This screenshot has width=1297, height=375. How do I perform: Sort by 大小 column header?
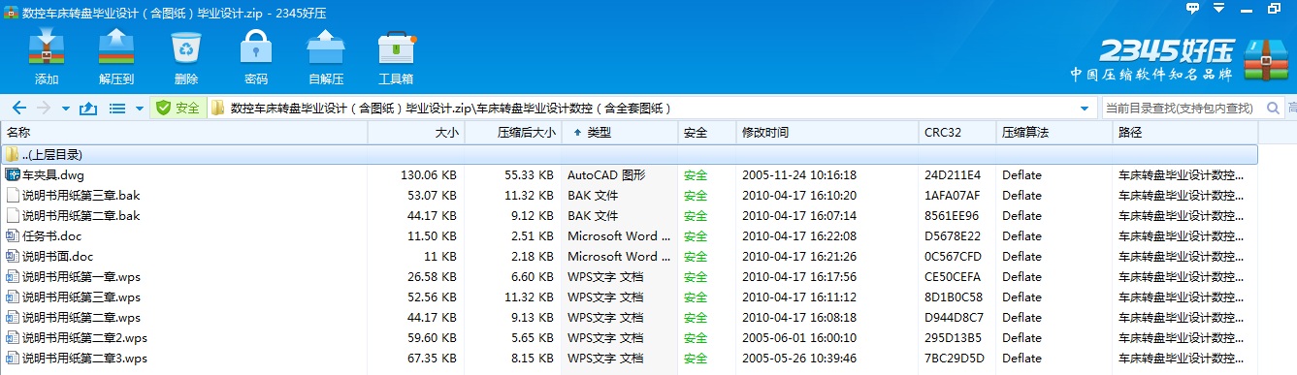point(416,132)
